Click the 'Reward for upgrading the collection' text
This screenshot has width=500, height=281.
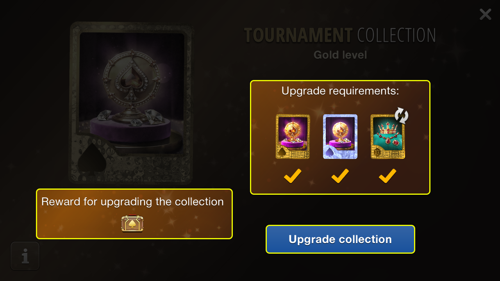[x=132, y=202]
